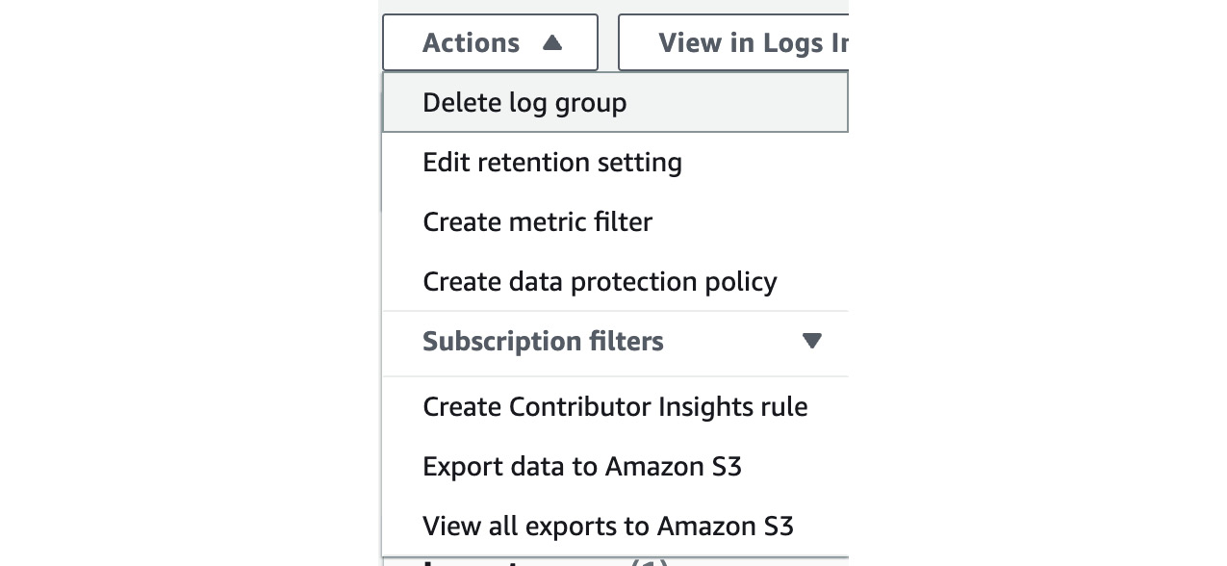Screen dimensions: 1227x566
Task: Click the Actions dropdown button
Action: click(490, 42)
